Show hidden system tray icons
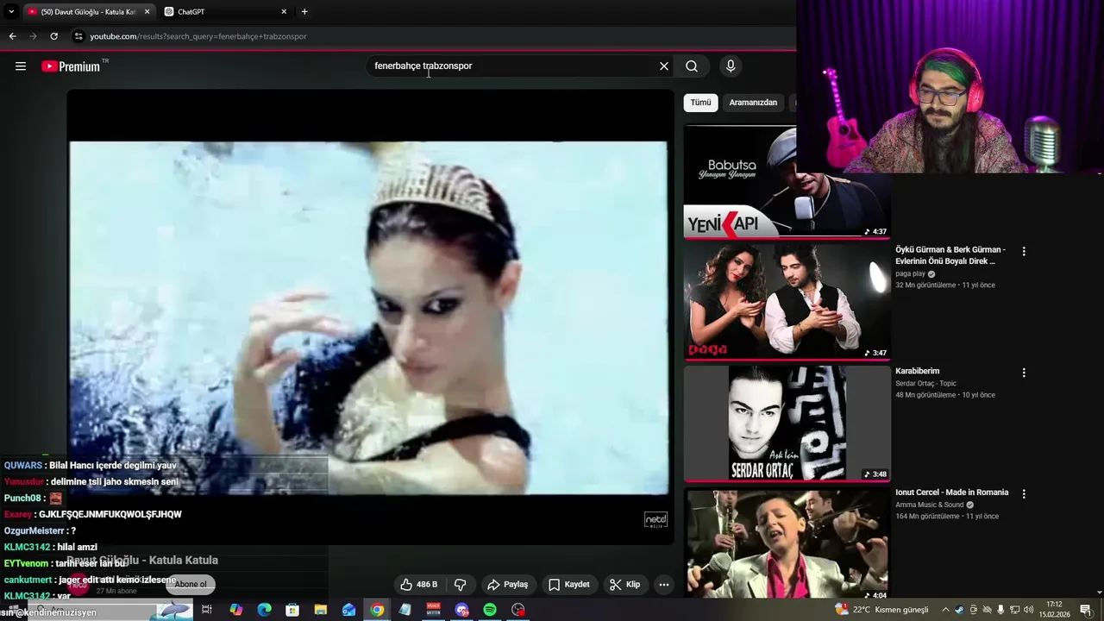The width and height of the screenshot is (1104, 621). click(x=945, y=610)
